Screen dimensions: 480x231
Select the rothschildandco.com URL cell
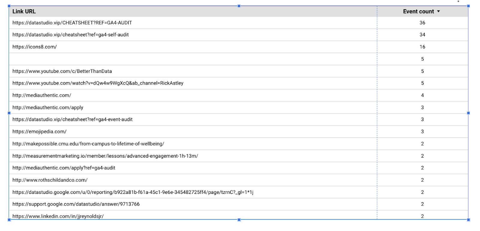[x=50, y=180]
